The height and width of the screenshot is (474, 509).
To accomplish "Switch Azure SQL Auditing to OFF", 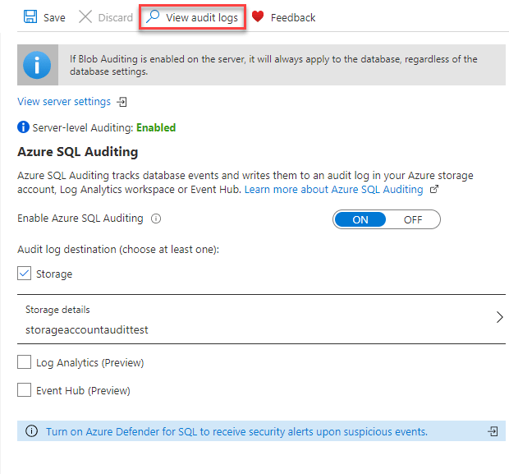I will (413, 219).
